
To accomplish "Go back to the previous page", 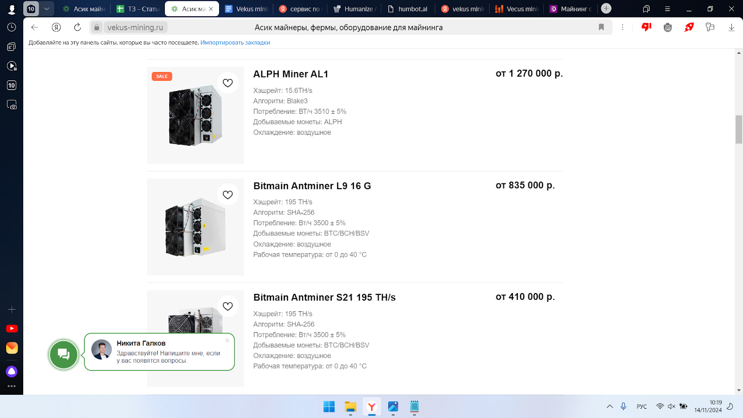I will [34, 27].
